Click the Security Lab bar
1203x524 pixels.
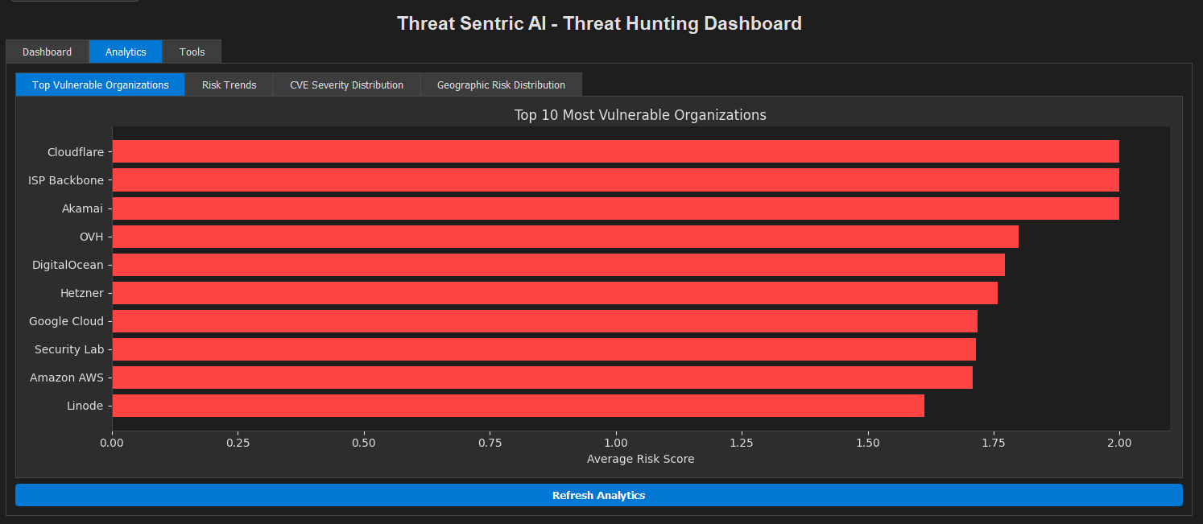point(544,349)
